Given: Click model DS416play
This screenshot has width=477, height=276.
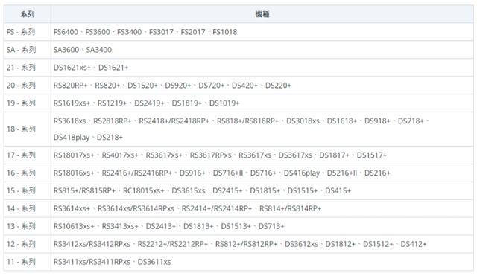Looking at the screenshot, I should click(x=302, y=173).
